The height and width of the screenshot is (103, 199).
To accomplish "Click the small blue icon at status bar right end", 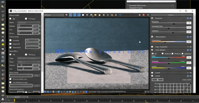I will [146, 92].
